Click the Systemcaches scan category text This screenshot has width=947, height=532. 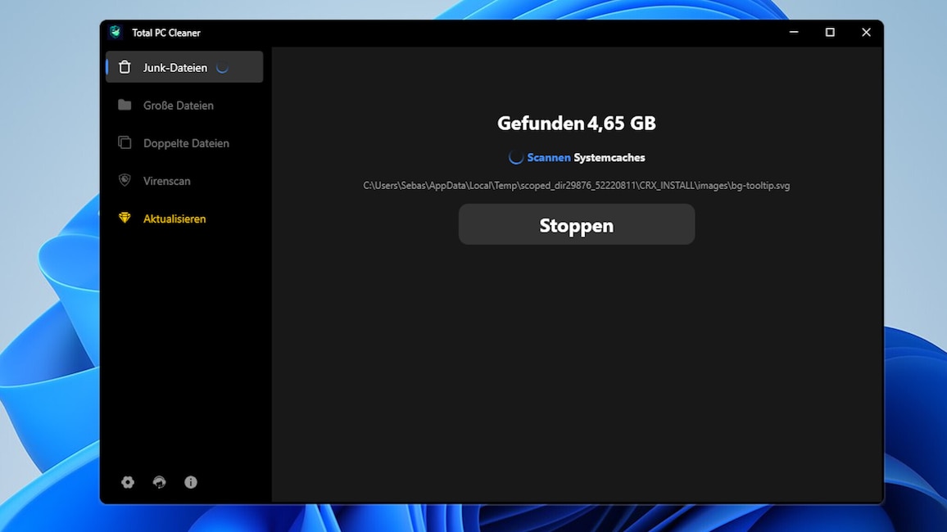tap(609, 157)
